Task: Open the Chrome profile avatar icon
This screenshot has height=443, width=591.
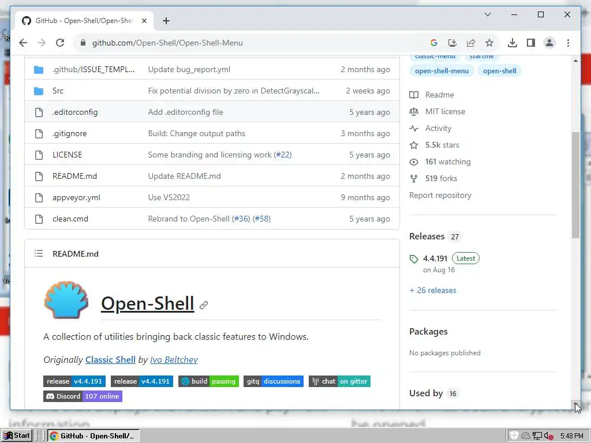Action: (x=549, y=43)
